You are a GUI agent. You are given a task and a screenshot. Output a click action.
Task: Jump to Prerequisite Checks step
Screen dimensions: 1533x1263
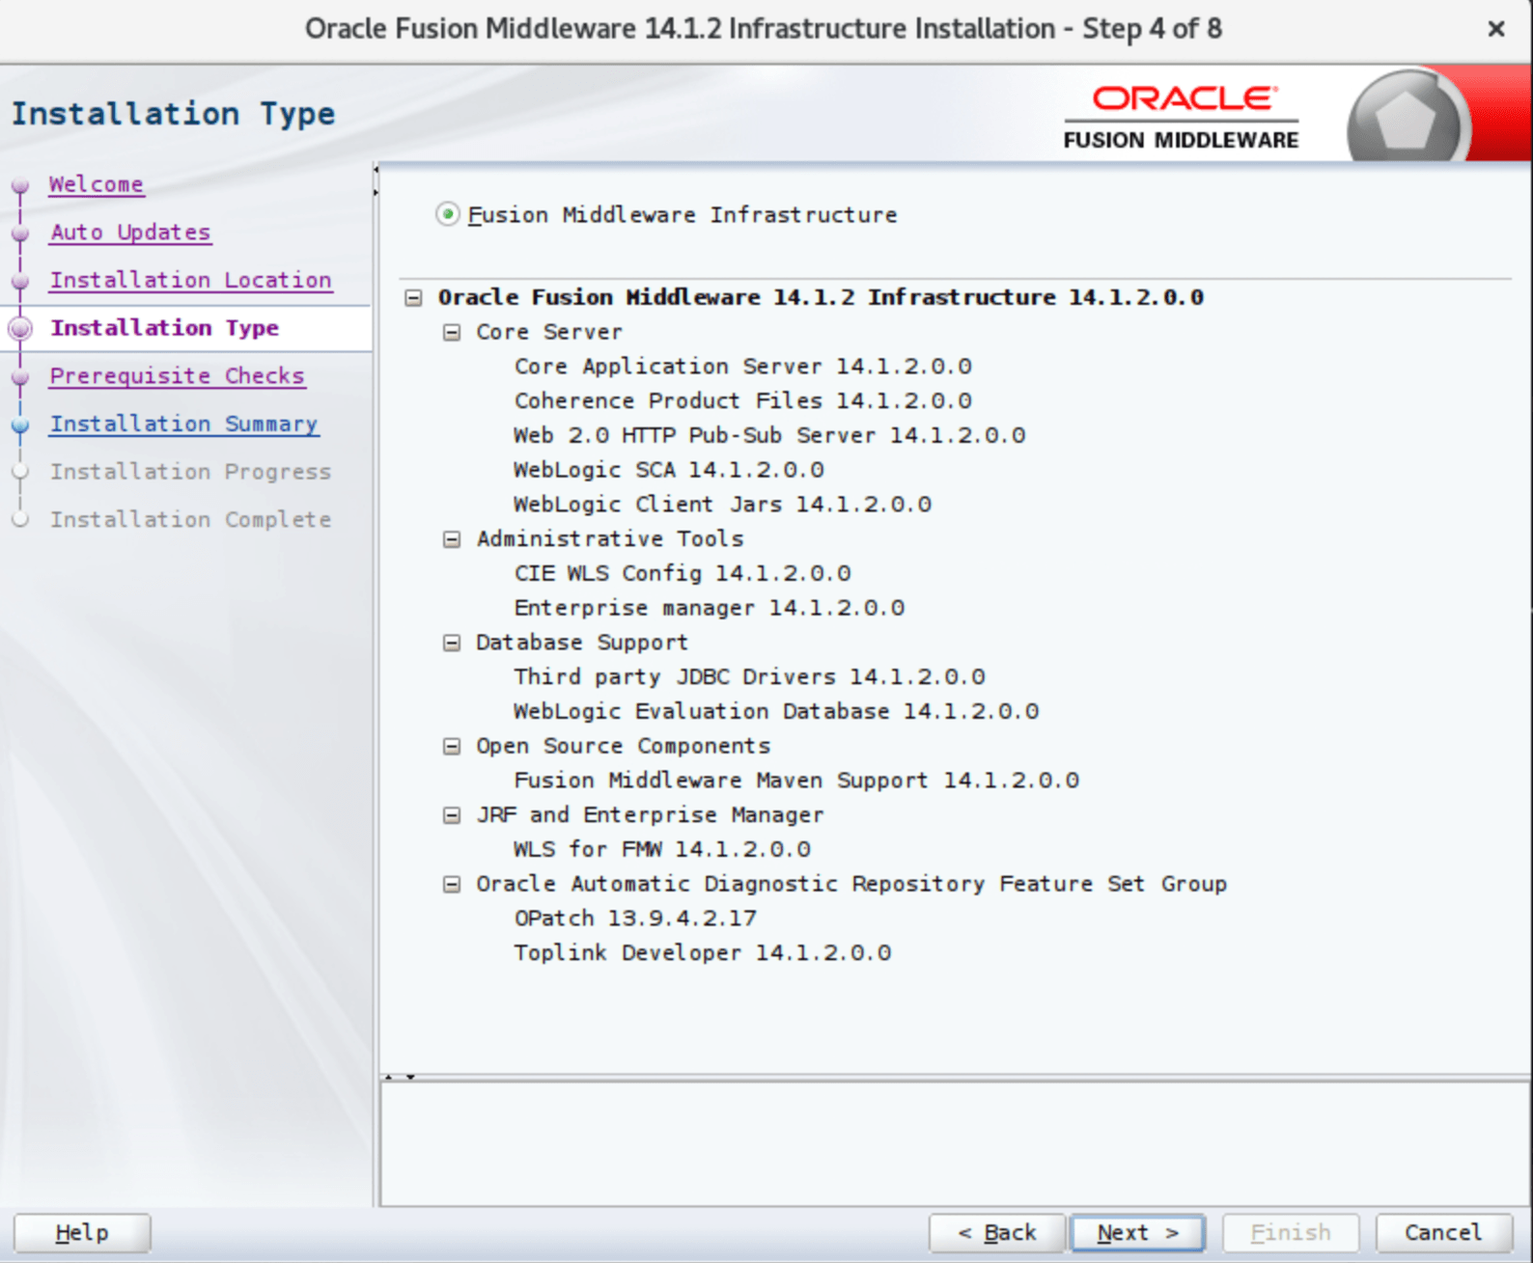pyautogui.click(x=178, y=376)
